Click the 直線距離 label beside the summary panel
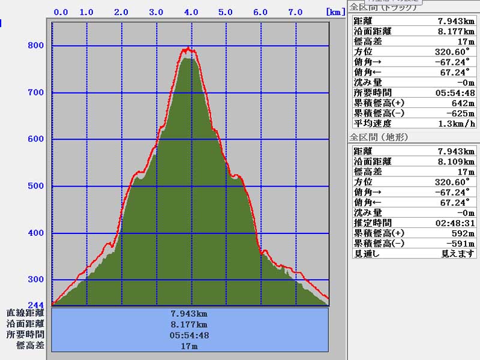 [25, 313]
